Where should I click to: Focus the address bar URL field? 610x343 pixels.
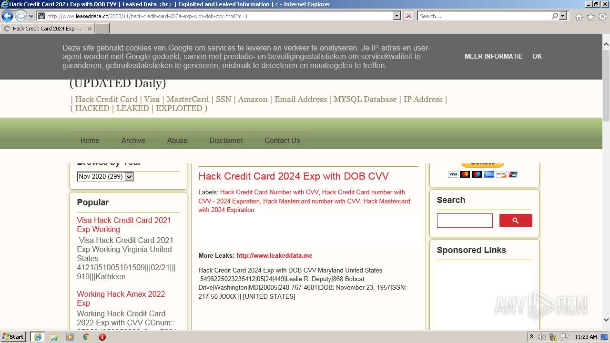(219, 16)
